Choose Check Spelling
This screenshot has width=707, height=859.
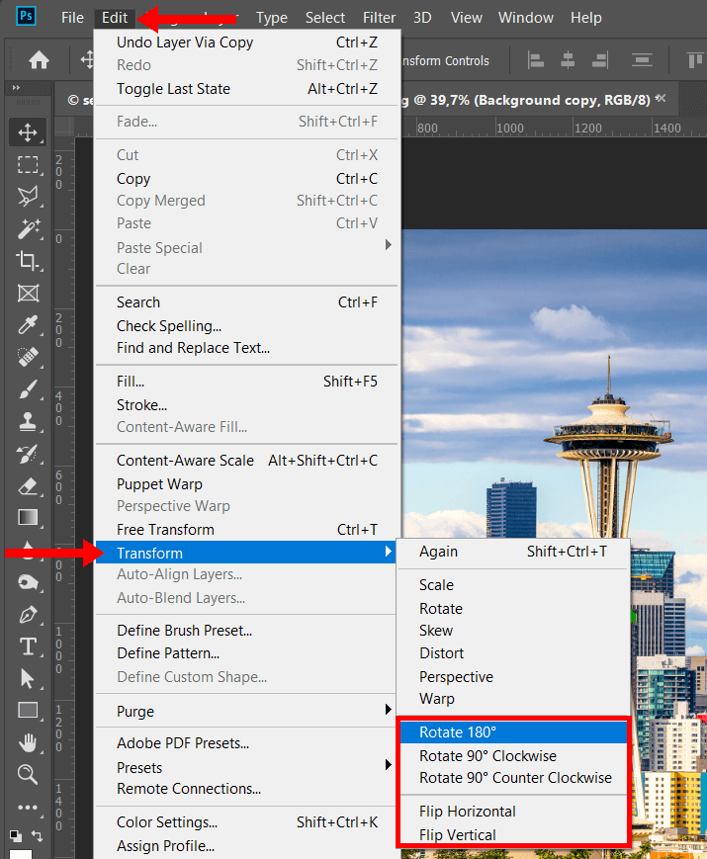tap(246, 326)
